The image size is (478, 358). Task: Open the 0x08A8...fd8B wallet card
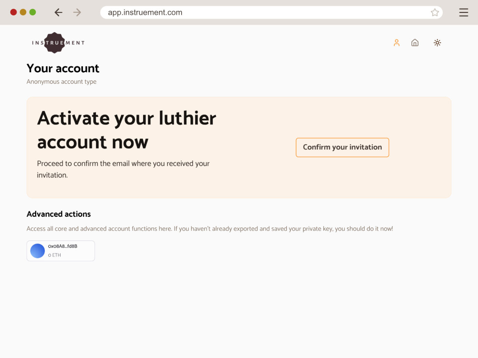click(61, 251)
